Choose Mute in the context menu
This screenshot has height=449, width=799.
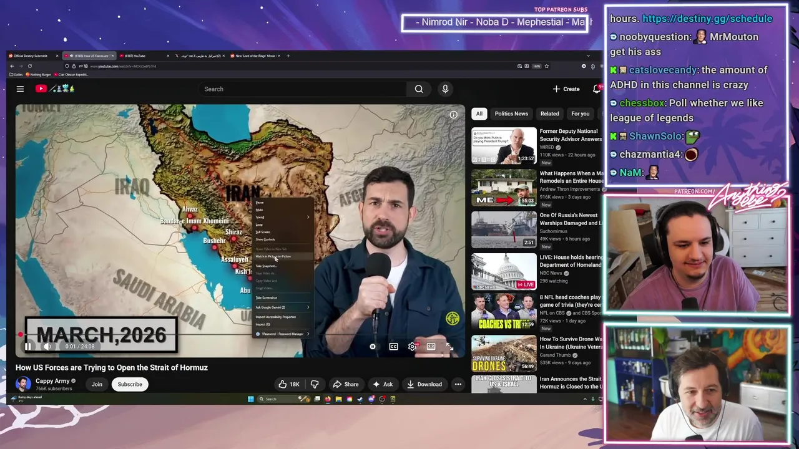pyautogui.click(x=282, y=210)
